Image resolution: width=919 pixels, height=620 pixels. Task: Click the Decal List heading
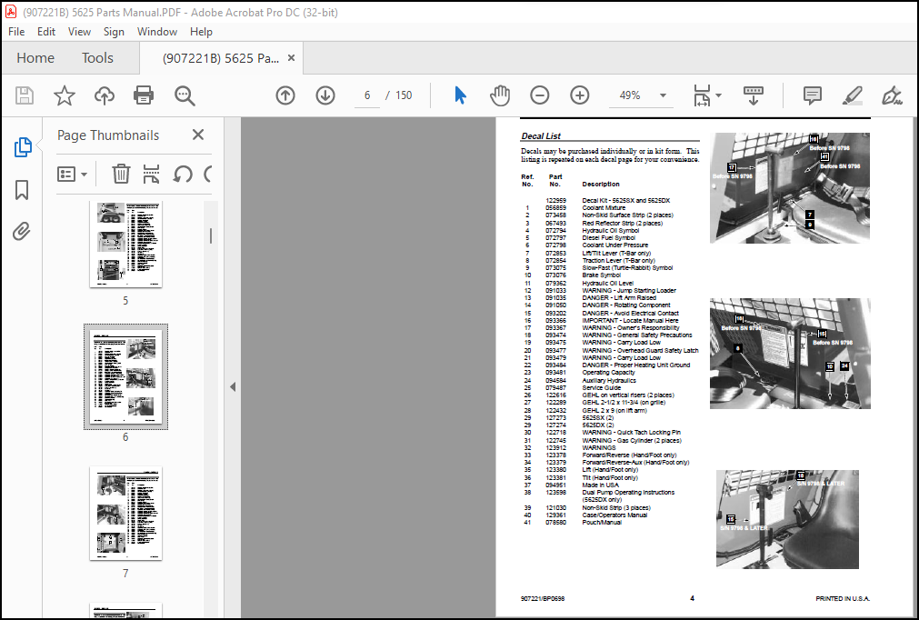(541, 136)
